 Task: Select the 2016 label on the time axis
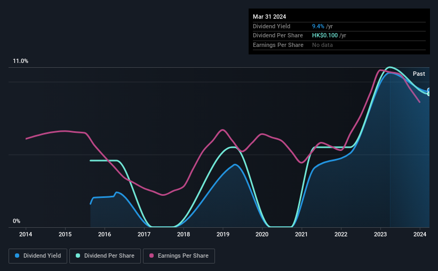pyautogui.click(x=105, y=234)
